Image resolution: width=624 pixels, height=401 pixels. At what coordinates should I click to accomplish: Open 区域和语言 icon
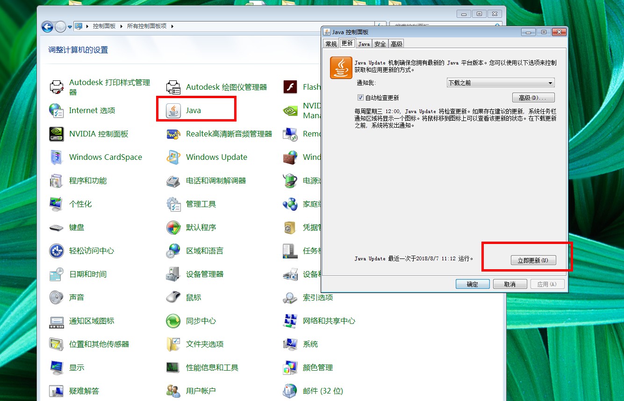[173, 251]
